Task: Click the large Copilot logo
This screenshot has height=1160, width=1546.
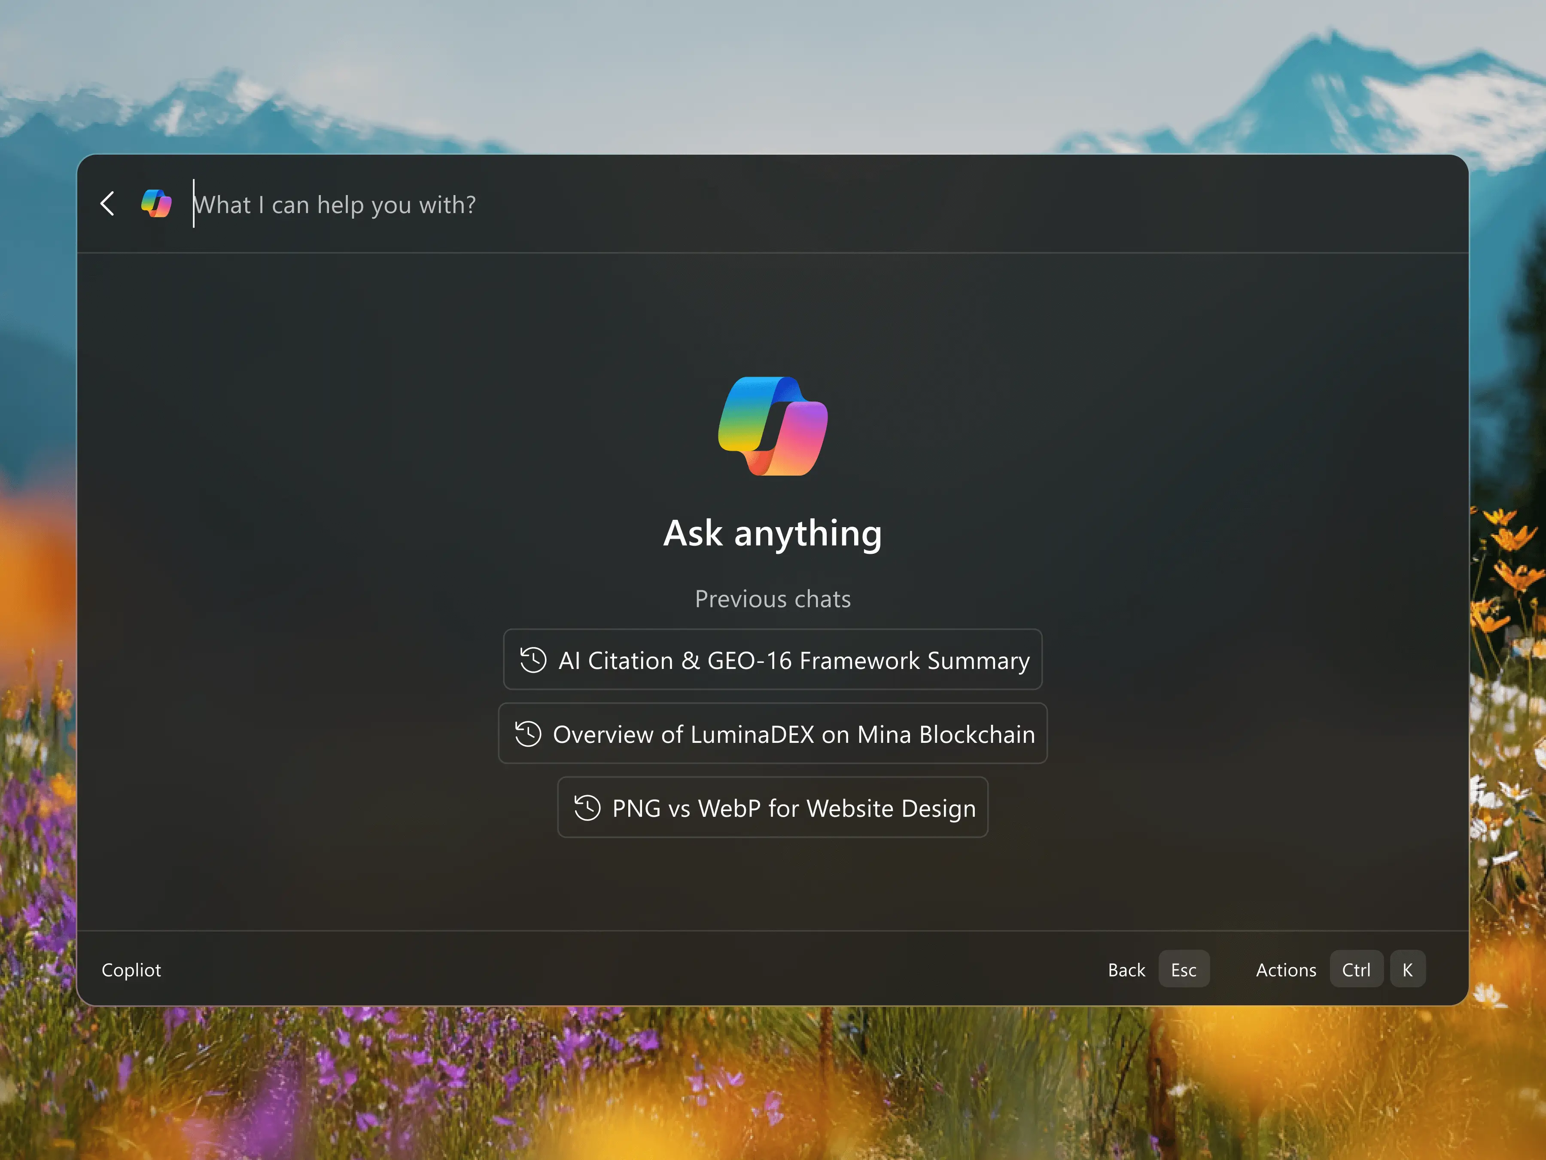Action: click(x=772, y=426)
